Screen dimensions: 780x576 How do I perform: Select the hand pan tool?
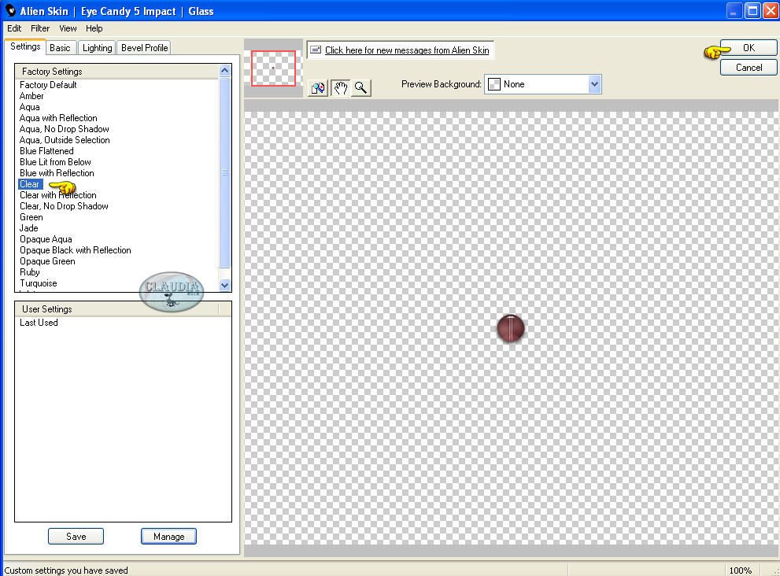340,88
